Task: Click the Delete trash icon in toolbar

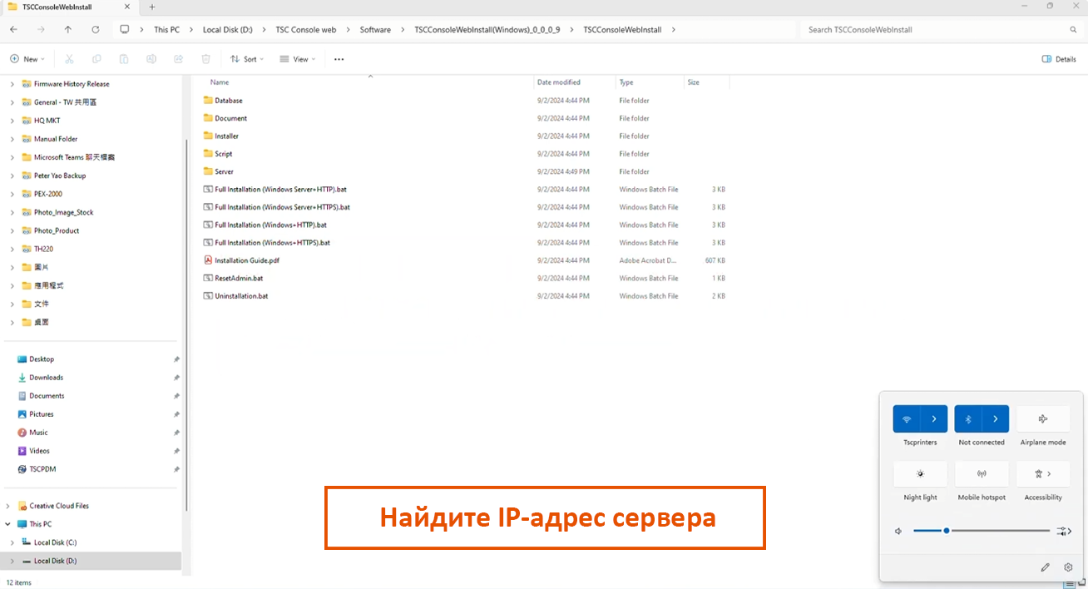Action: [205, 59]
